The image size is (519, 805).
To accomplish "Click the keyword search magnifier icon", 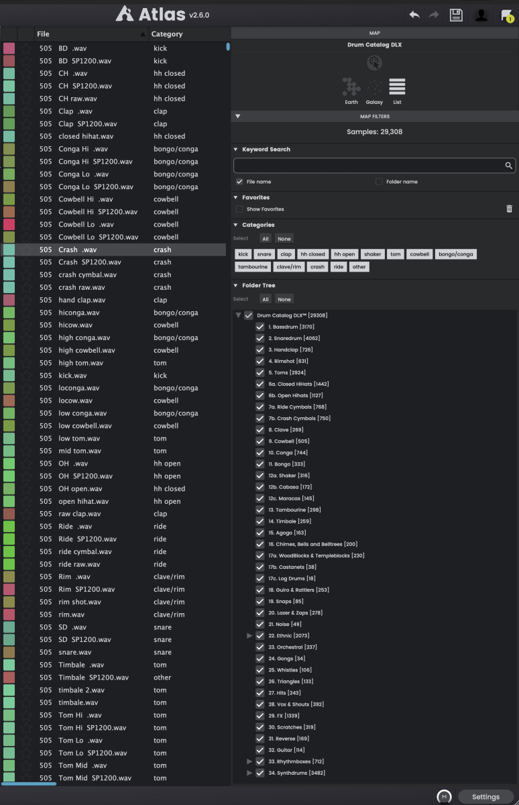I will click(x=509, y=165).
